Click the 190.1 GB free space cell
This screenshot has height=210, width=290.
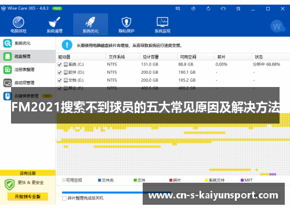(187, 73)
